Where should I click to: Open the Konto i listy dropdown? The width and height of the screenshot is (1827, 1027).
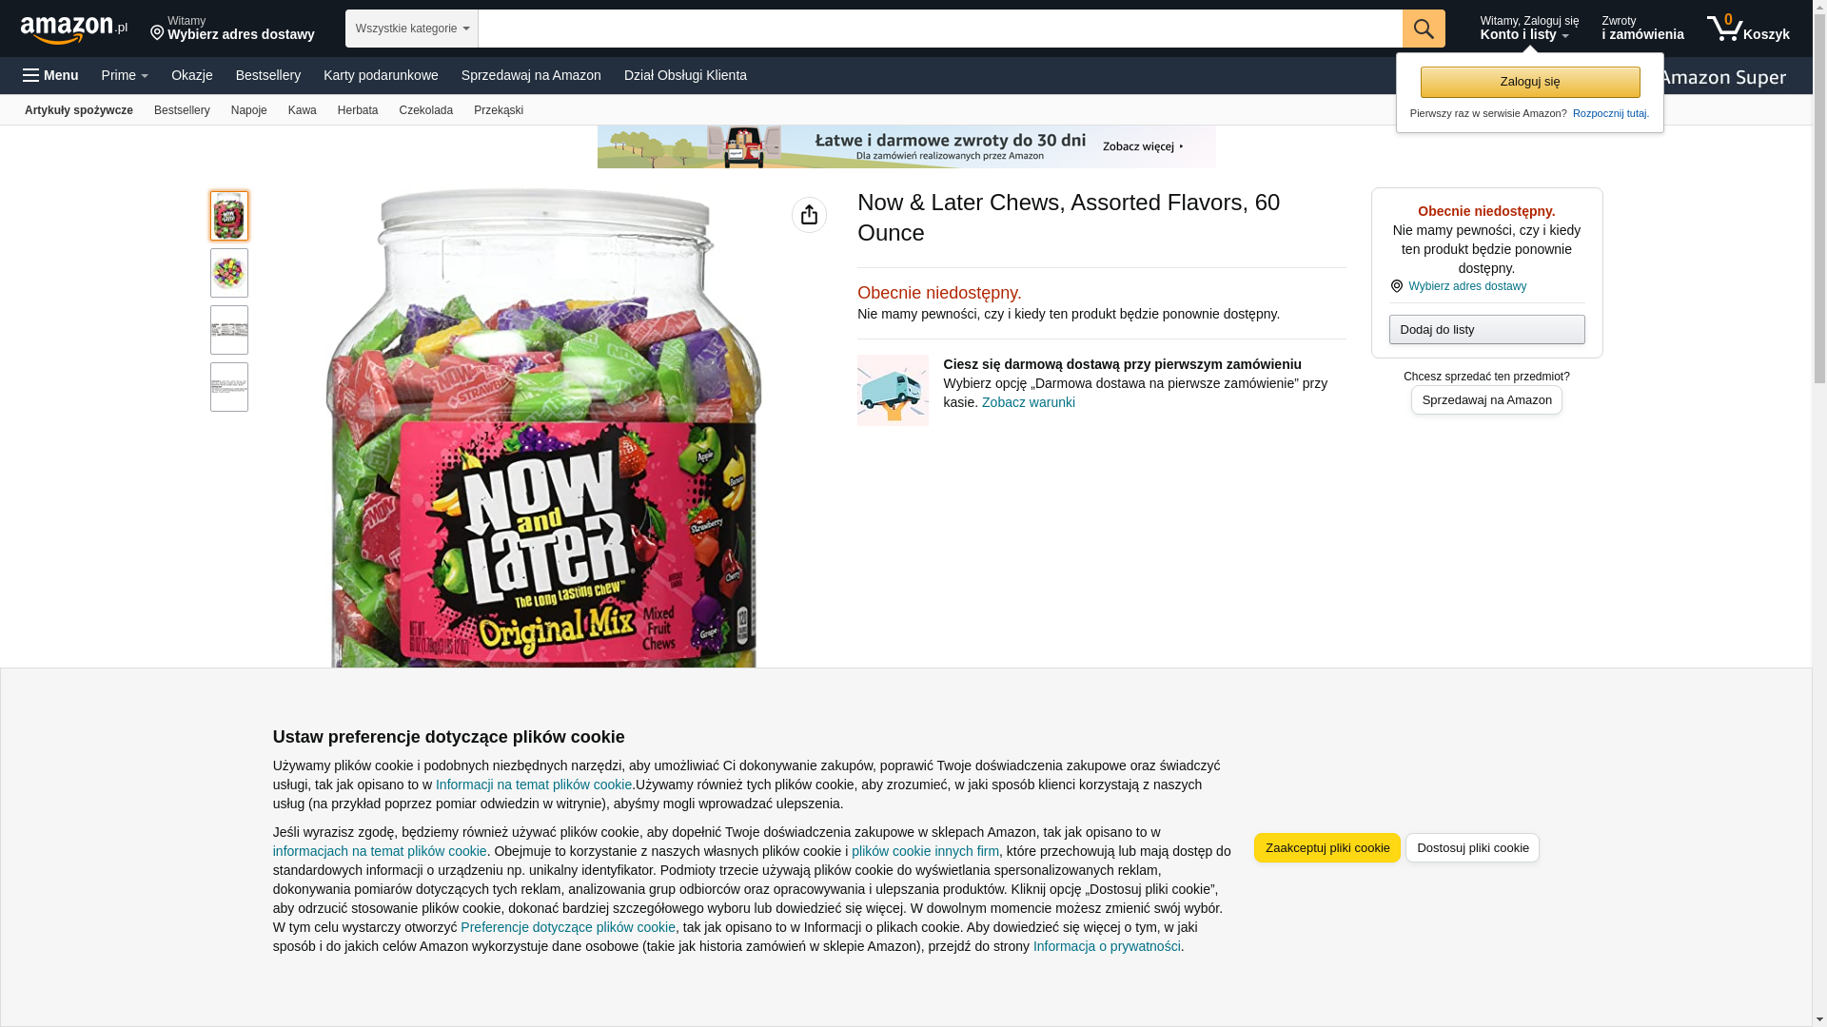[1529, 29]
